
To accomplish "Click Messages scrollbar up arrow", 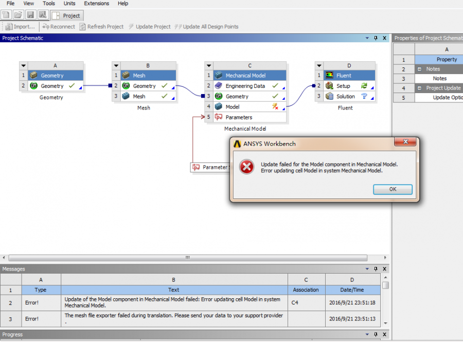I will [x=385, y=278].
